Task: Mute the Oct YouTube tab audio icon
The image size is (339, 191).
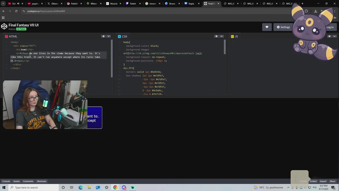Action: [18, 4]
